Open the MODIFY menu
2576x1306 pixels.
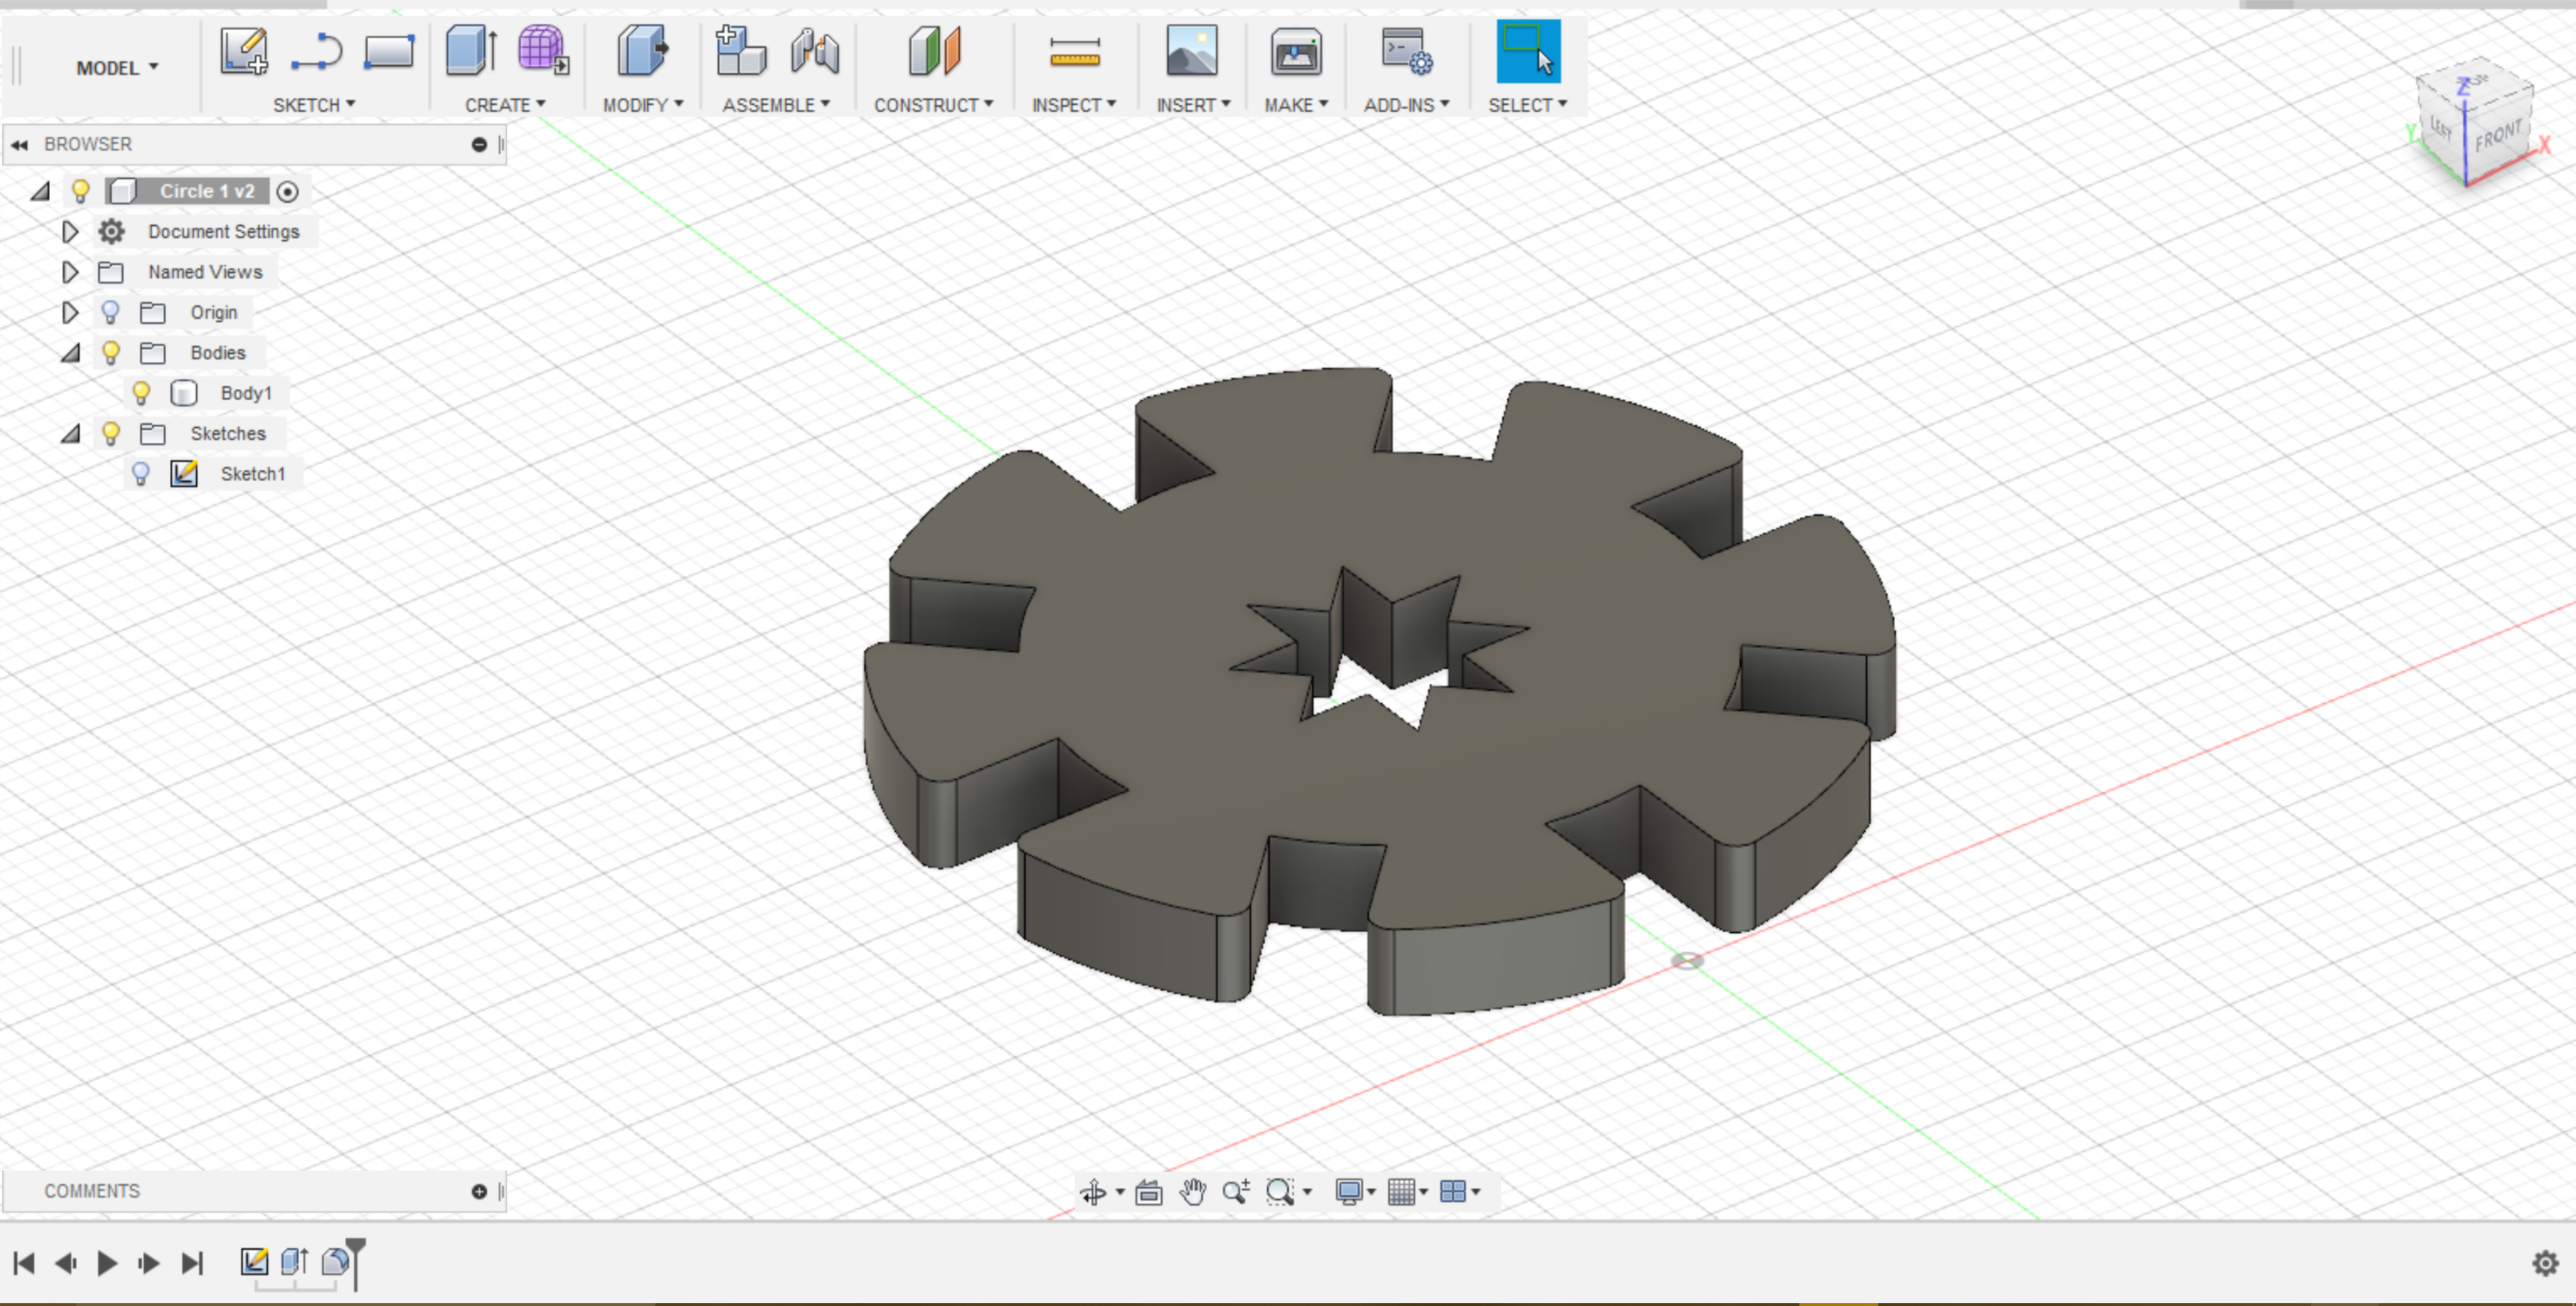[x=642, y=105]
